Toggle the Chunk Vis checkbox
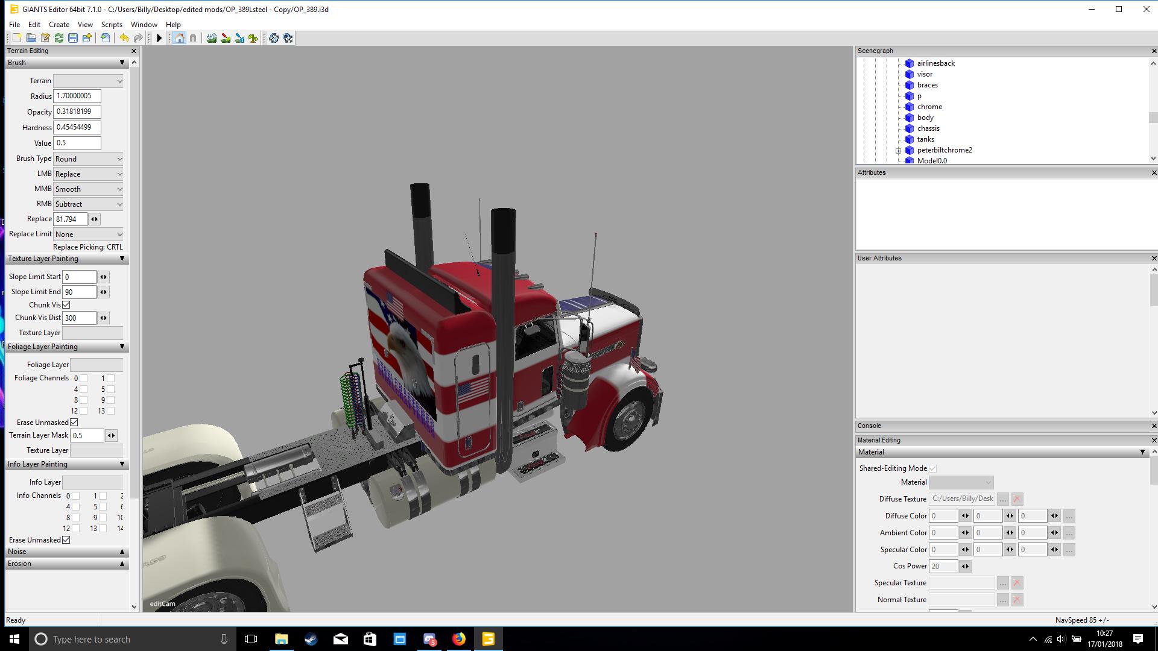The image size is (1158, 651). pyautogui.click(x=66, y=305)
